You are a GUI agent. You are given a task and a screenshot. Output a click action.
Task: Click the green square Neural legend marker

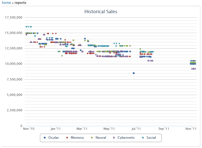pyautogui.click(x=92, y=138)
